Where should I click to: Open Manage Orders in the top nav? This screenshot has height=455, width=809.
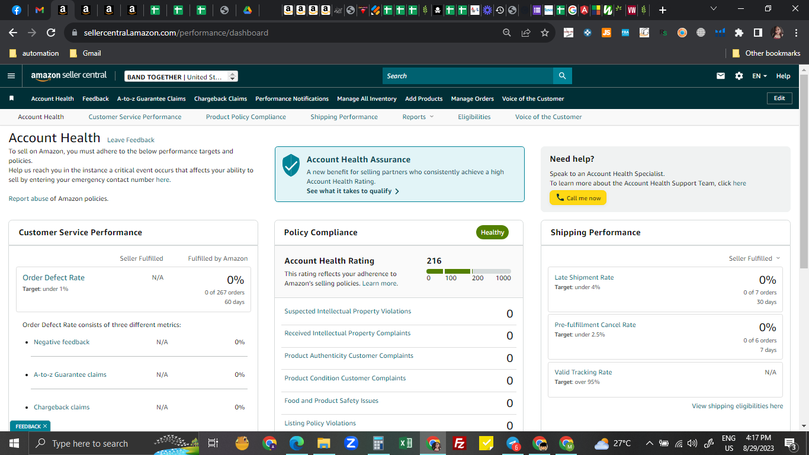tap(473, 98)
